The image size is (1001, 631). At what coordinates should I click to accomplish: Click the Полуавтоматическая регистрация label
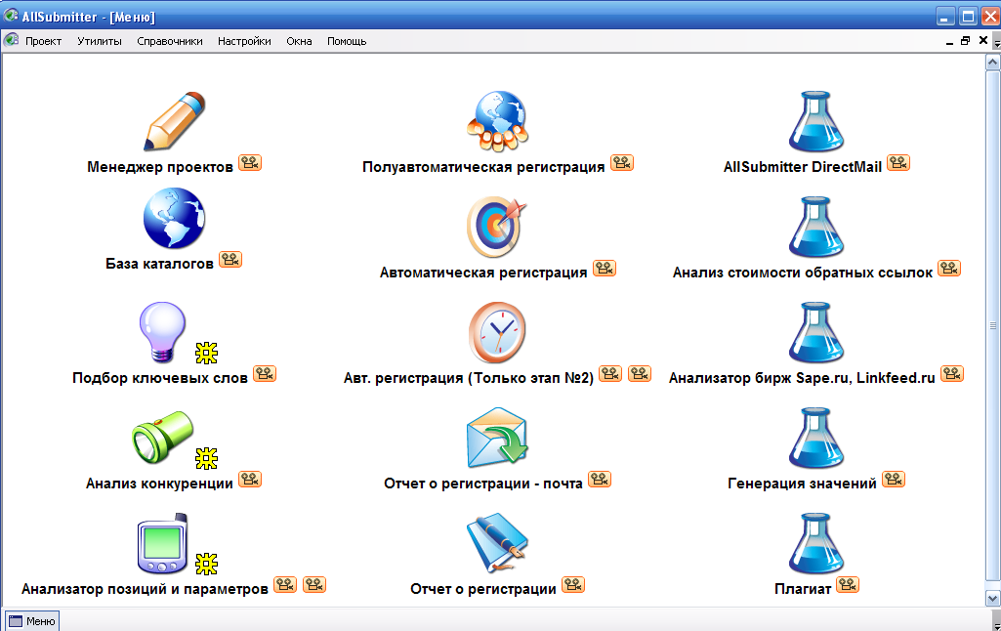pos(483,167)
